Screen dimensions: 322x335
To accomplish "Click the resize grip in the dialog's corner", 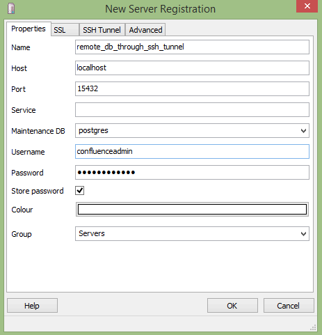I will pyautogui.click(x=313, y=327).
